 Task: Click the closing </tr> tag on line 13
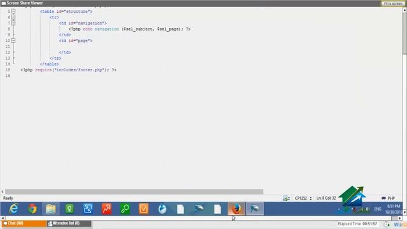click(55, 58)
